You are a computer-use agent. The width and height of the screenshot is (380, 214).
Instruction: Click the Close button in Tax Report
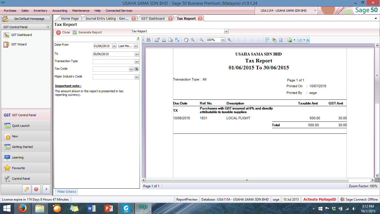pos(63,32)
